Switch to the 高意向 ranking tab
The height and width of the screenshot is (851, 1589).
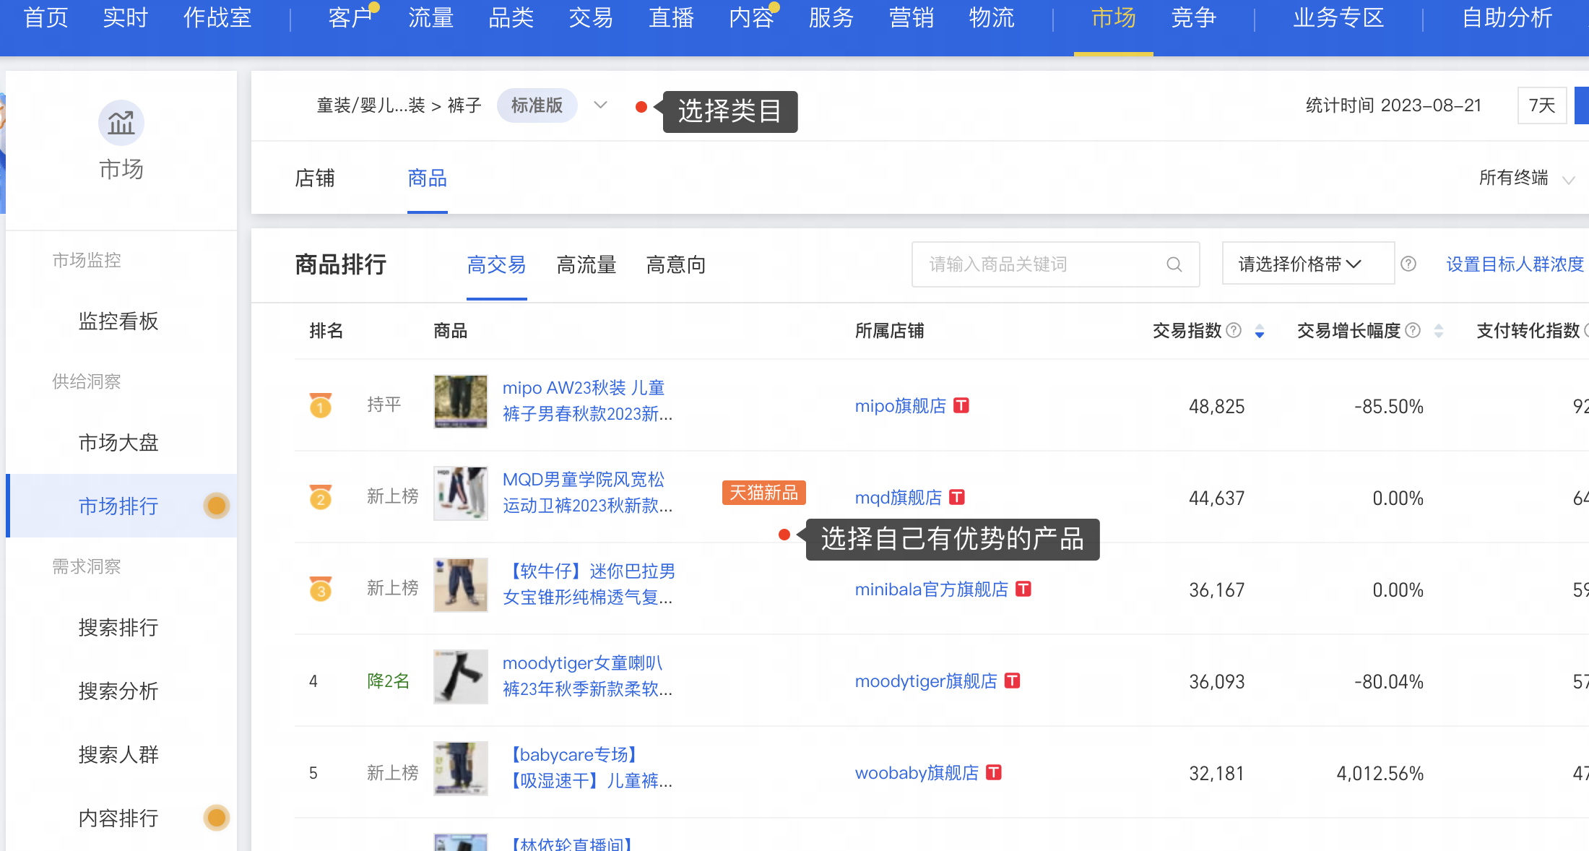tap(676, 265)
